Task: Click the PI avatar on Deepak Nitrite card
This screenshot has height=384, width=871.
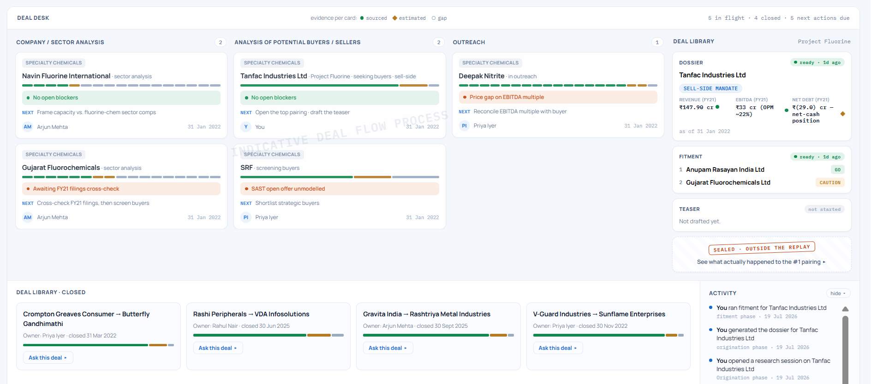Action: click(x=464, y=126)
